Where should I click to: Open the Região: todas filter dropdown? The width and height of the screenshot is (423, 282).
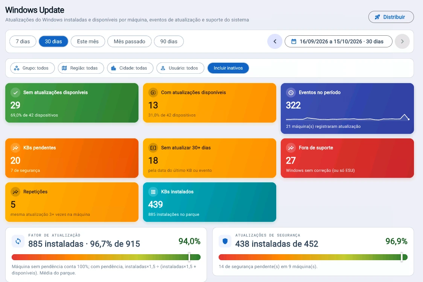coord(81,68)
